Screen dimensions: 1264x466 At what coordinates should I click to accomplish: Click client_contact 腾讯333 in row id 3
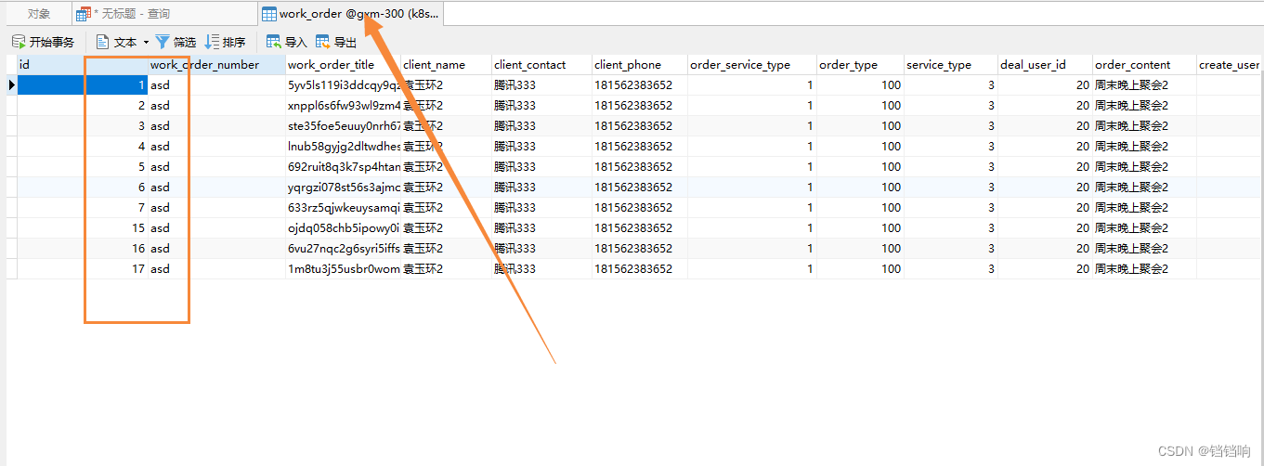pyautogui.click(x=542, y=125)
